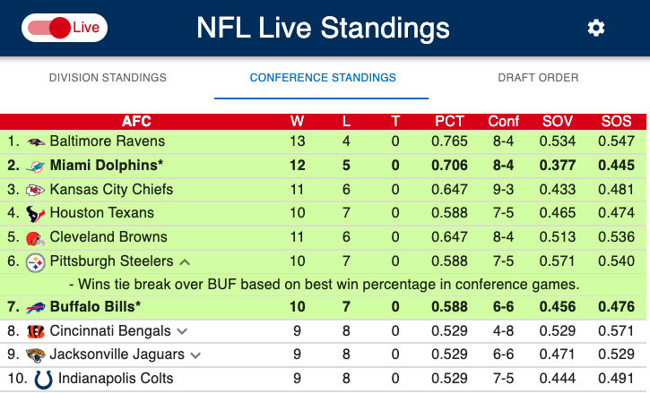Collapse Pittsburgh Steelers tiebreak details
Image resolution: width=650 pixels, height=393 pixels.
point(185,262)
